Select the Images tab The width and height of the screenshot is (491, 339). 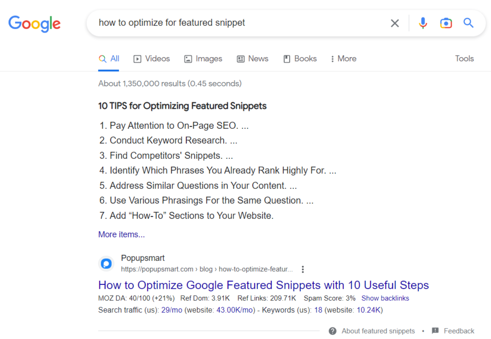tap(203, 59)
